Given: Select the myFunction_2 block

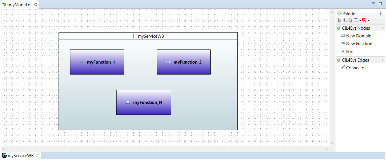Looking at the screenshot, I should pyautogui.click(x=183, y=62).
